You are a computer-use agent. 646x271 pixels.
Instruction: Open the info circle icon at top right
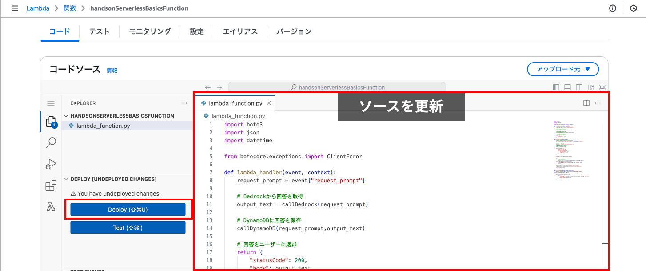613,8
